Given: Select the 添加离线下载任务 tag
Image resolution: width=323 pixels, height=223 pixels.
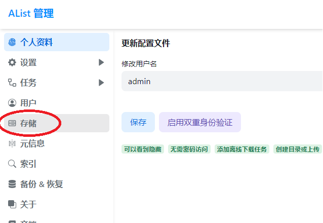Looking at the screenshot, I should pos(241,149).
